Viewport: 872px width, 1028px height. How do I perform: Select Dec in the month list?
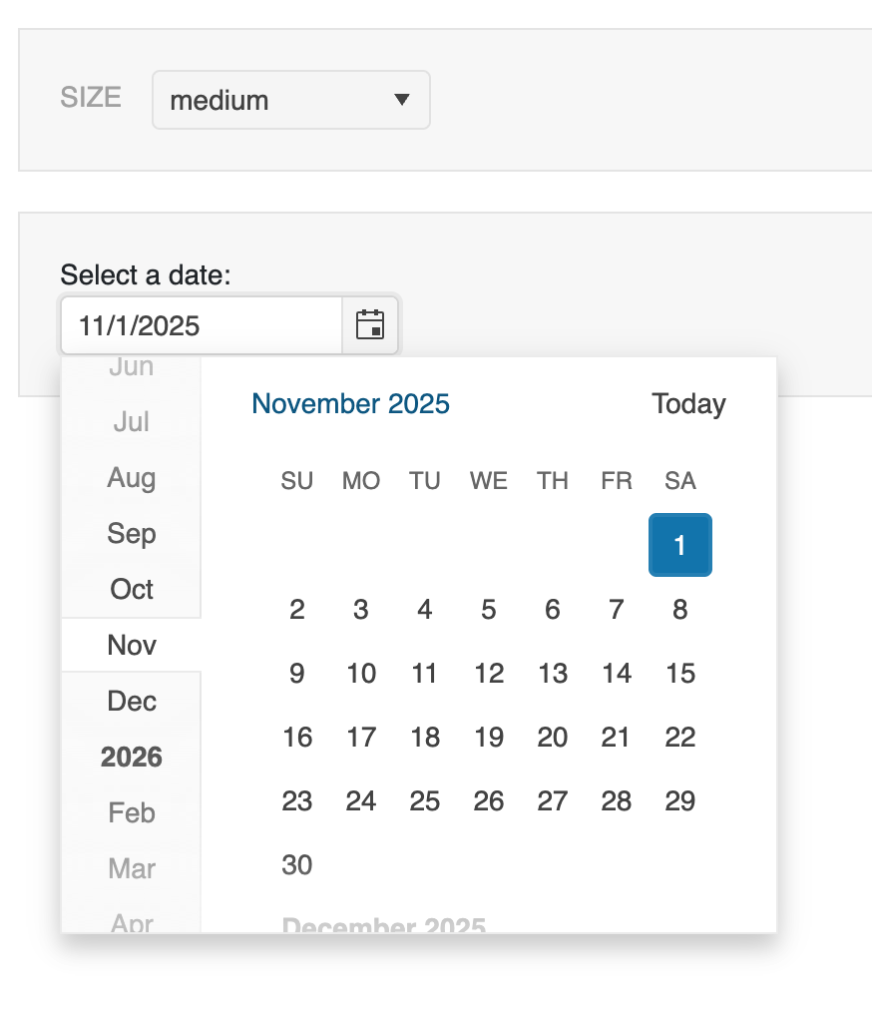click(132, 702)
